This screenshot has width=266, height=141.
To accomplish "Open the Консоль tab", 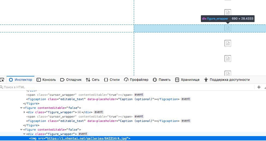I will coord(46,80).
